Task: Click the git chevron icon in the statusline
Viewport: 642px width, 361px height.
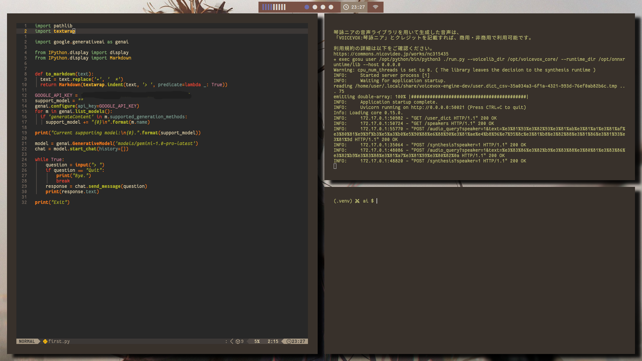Action: pos(232,341)
